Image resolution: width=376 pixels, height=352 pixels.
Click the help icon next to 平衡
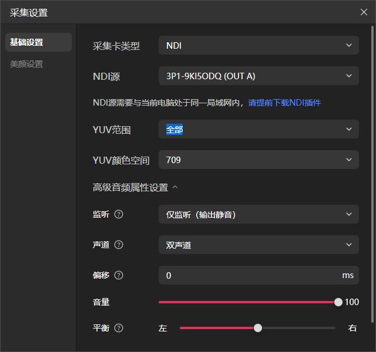(x=119, y=328)
